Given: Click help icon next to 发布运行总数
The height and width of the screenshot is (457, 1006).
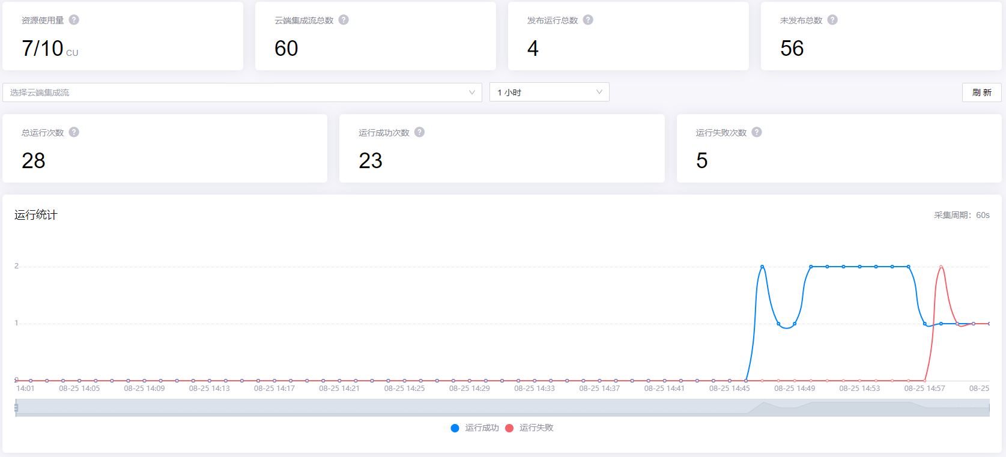Looking at the screenshot, I should pos(588,20).
